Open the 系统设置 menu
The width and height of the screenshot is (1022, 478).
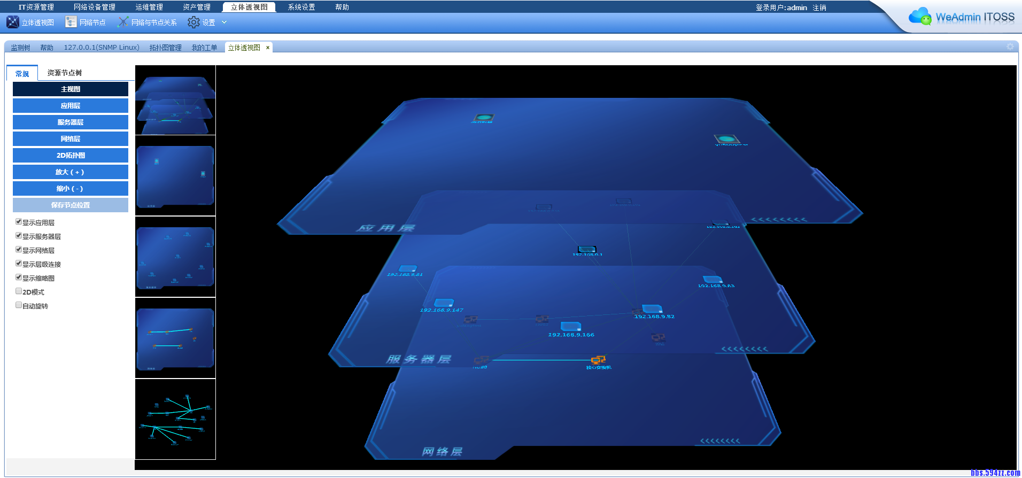[x=301, y=7]
